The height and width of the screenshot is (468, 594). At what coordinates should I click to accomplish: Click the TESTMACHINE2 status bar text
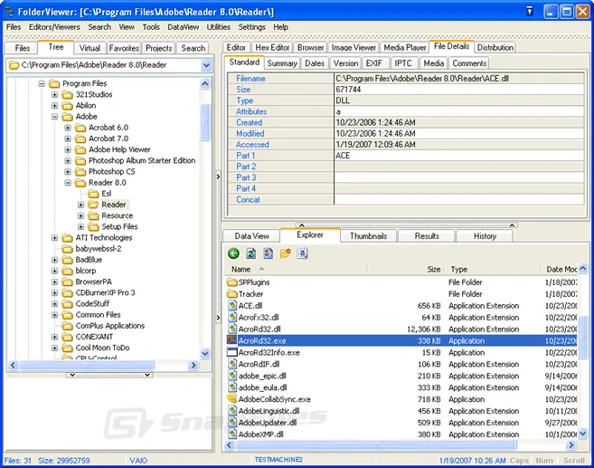(278, 460)
